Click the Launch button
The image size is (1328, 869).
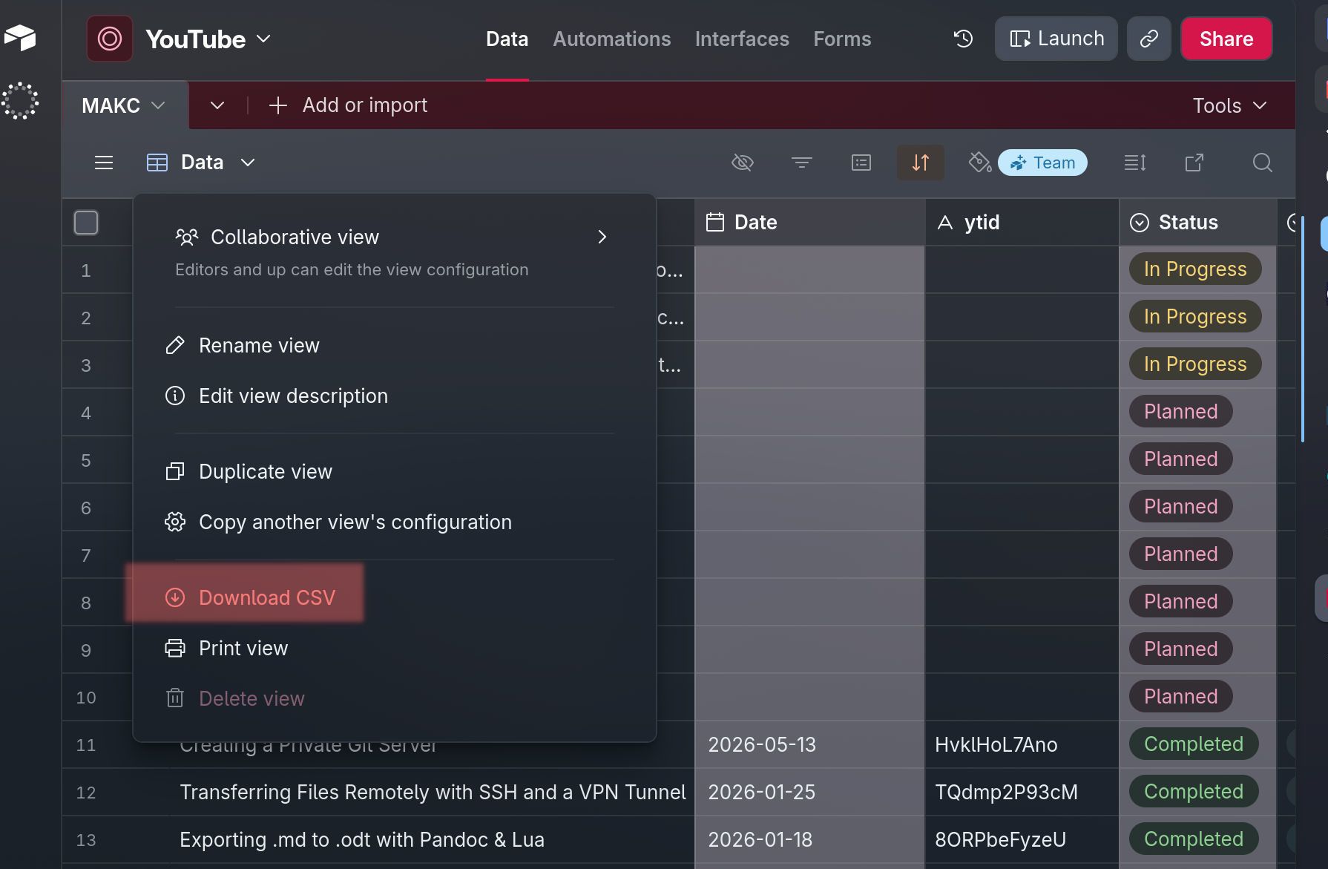tap(1056, 39)
